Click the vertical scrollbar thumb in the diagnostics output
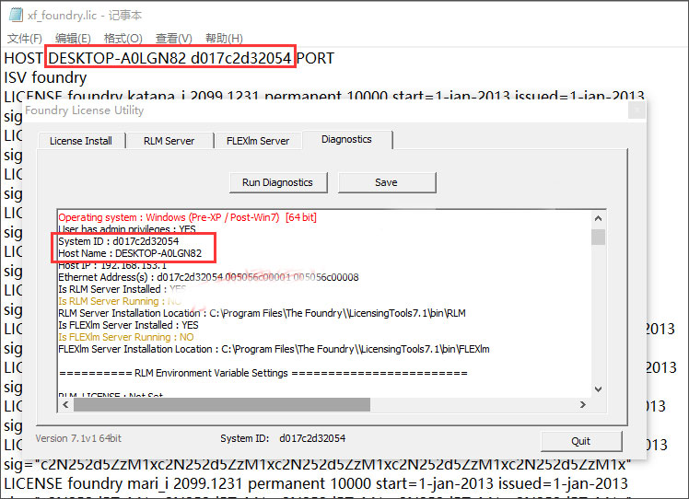The width and height of the screenshot is (689, 499). 598,237
